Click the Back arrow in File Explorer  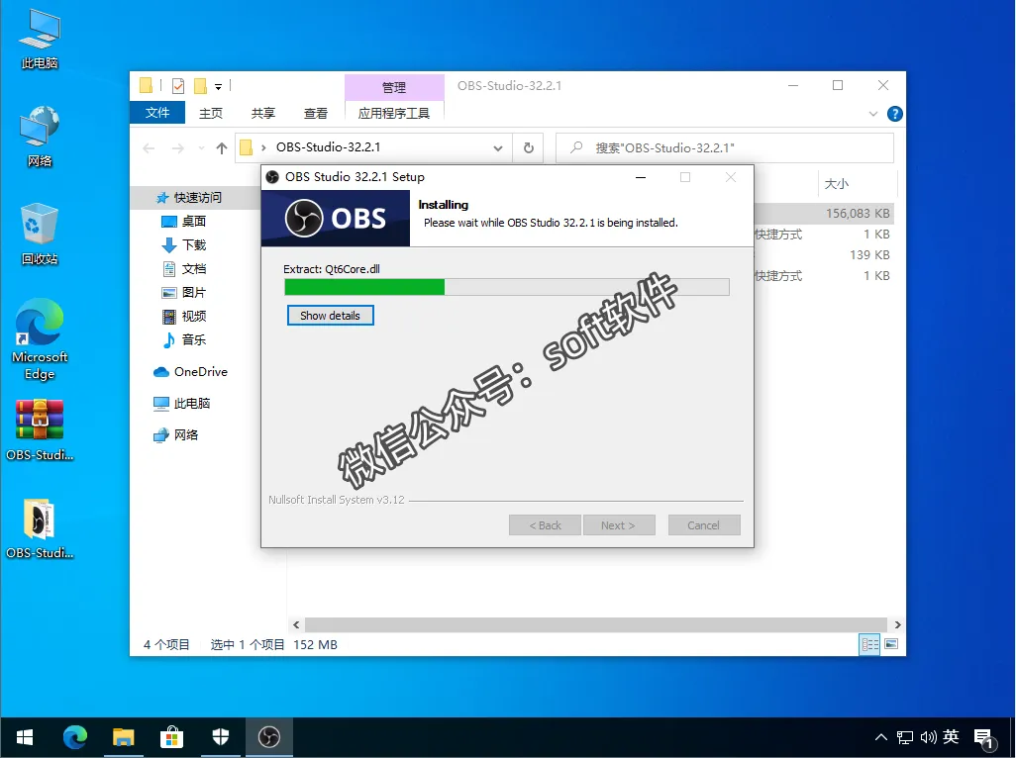pyautogui.click(x=149, y=148)
